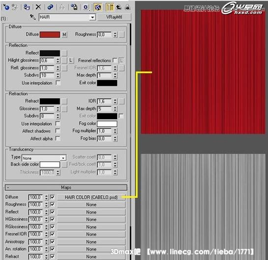Click the Fresnel IOR map amount spinner
The image size is (268, 260).
pyautogui.click(x=46, y=234)
